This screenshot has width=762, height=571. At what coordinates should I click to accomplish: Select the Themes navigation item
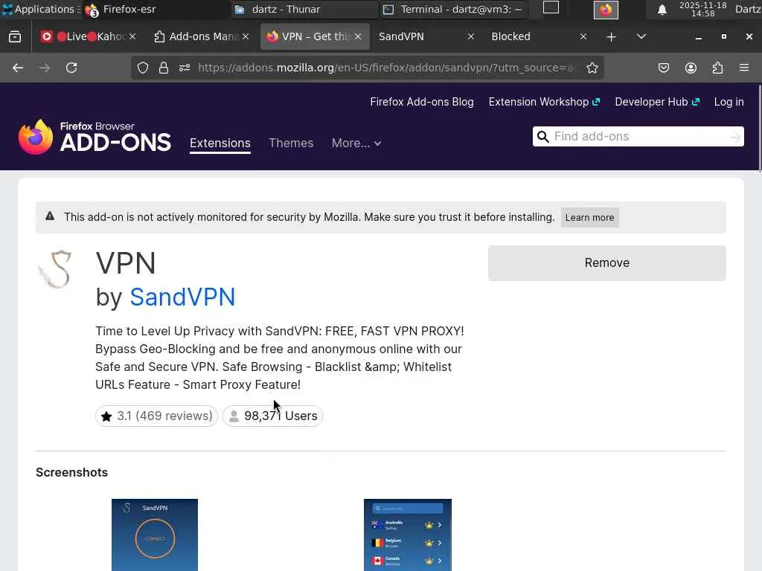(x=291, y=143)
